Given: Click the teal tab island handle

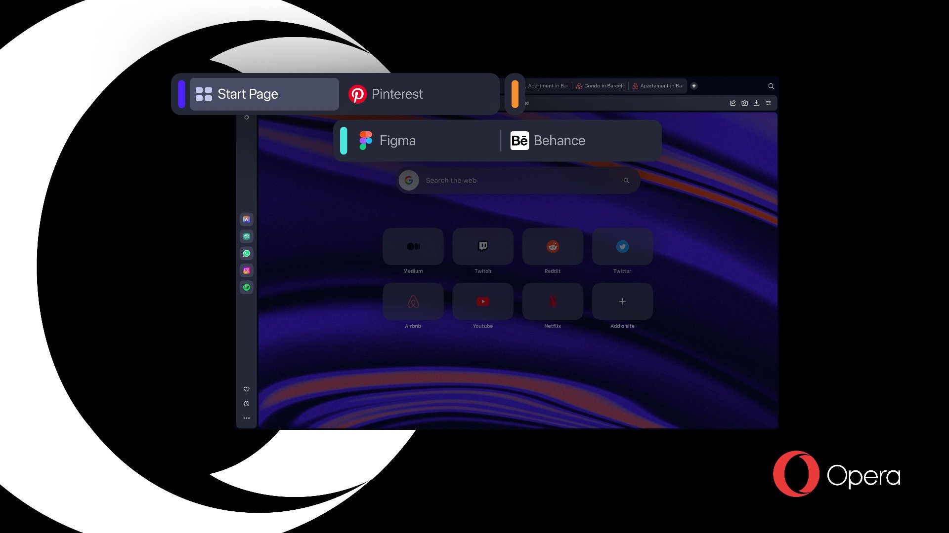Looking at the screenshot, I should (x=344, y=141).
